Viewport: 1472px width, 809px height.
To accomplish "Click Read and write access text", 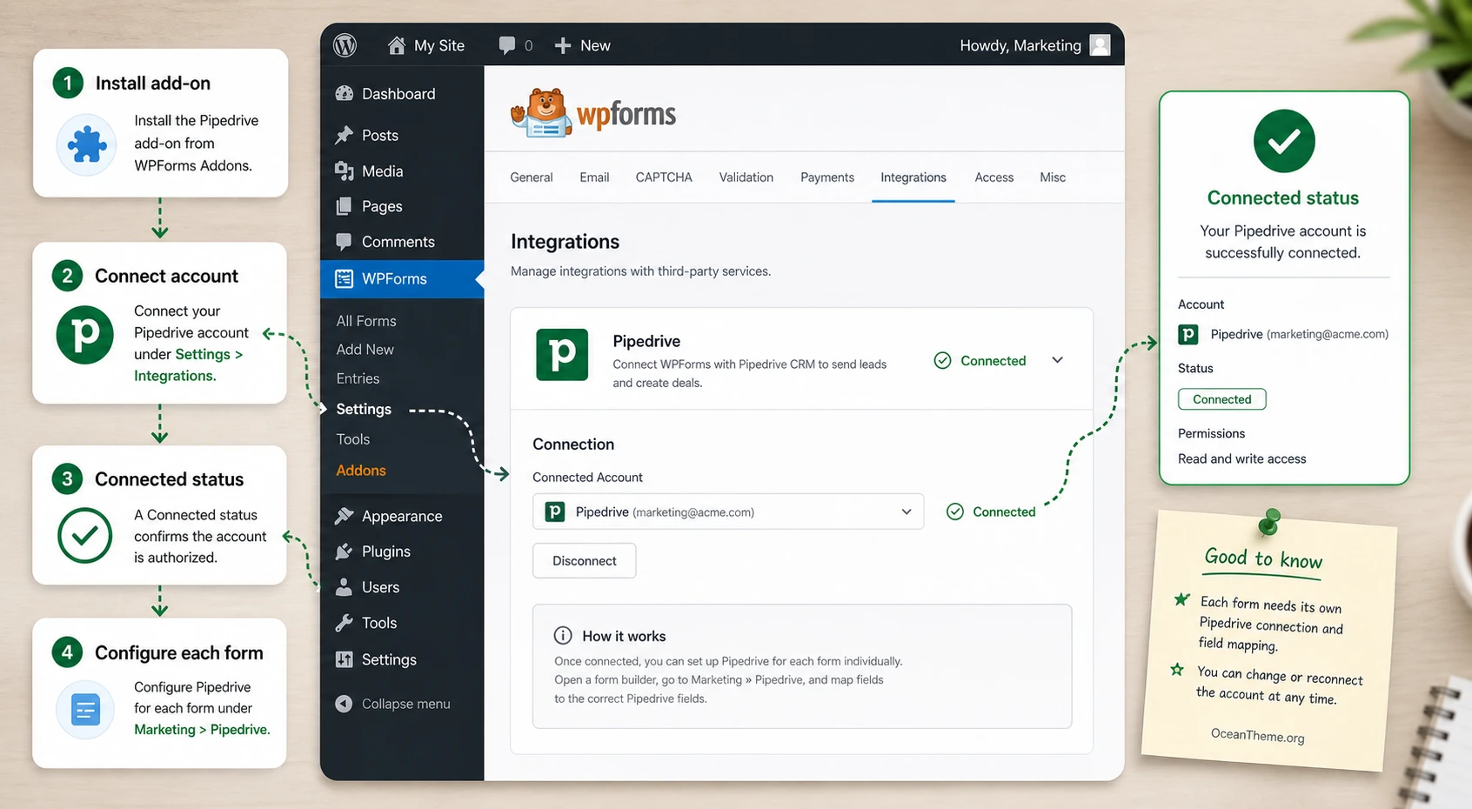I will coord(1242,458).
